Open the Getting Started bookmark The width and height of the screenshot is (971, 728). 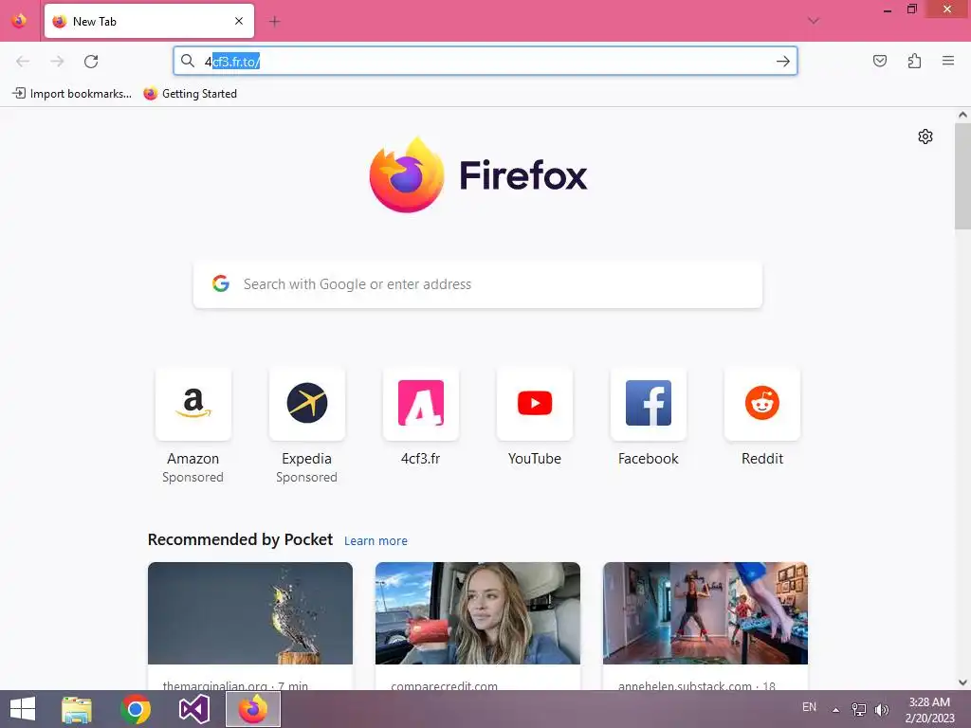pyautogui.click(x=190, y=94)
